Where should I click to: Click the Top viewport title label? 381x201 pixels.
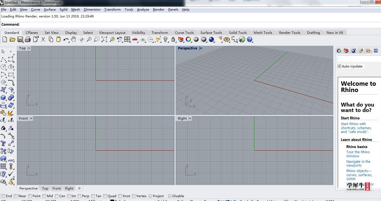click(22, 48)
